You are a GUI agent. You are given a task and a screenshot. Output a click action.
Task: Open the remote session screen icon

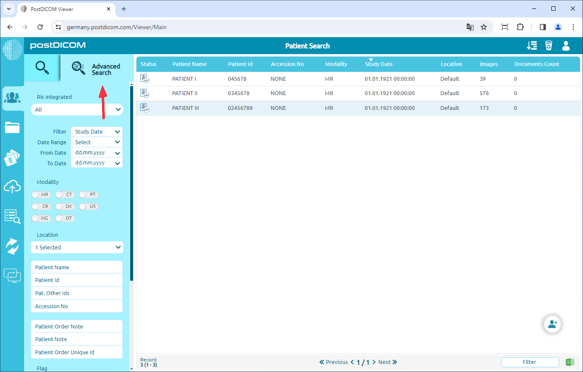13,276
